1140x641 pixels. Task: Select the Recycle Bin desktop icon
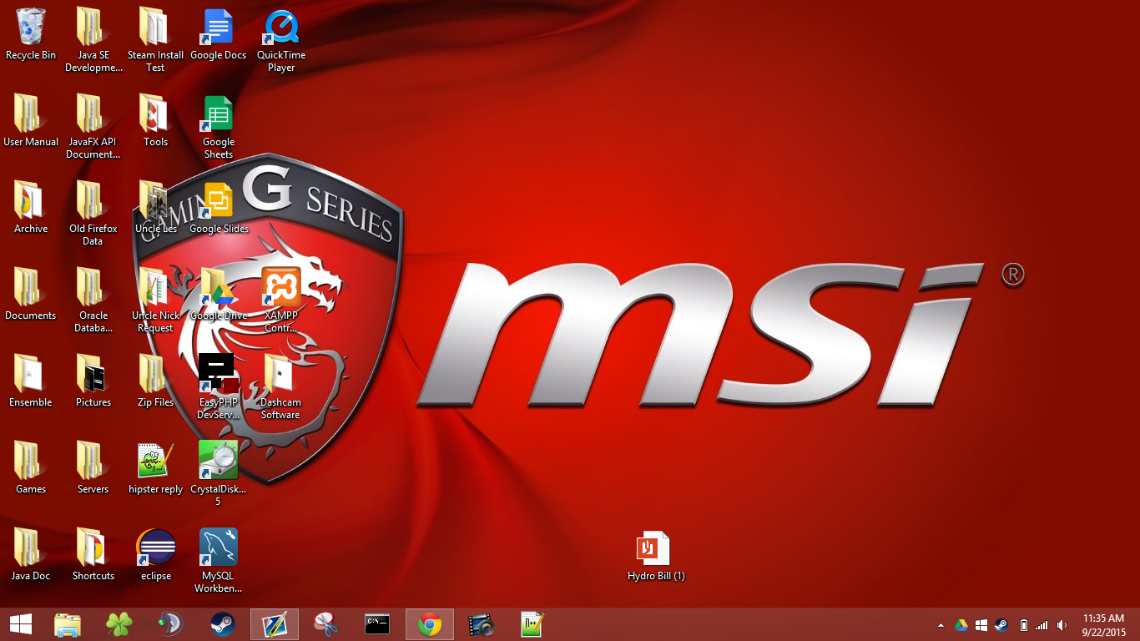point(31,35)
